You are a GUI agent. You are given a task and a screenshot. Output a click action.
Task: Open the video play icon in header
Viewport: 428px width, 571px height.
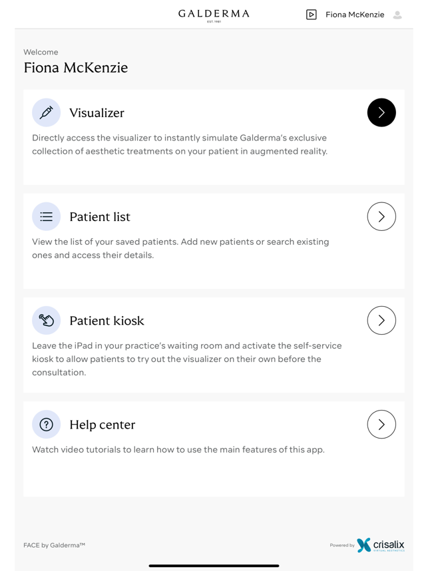coord(311,15)
